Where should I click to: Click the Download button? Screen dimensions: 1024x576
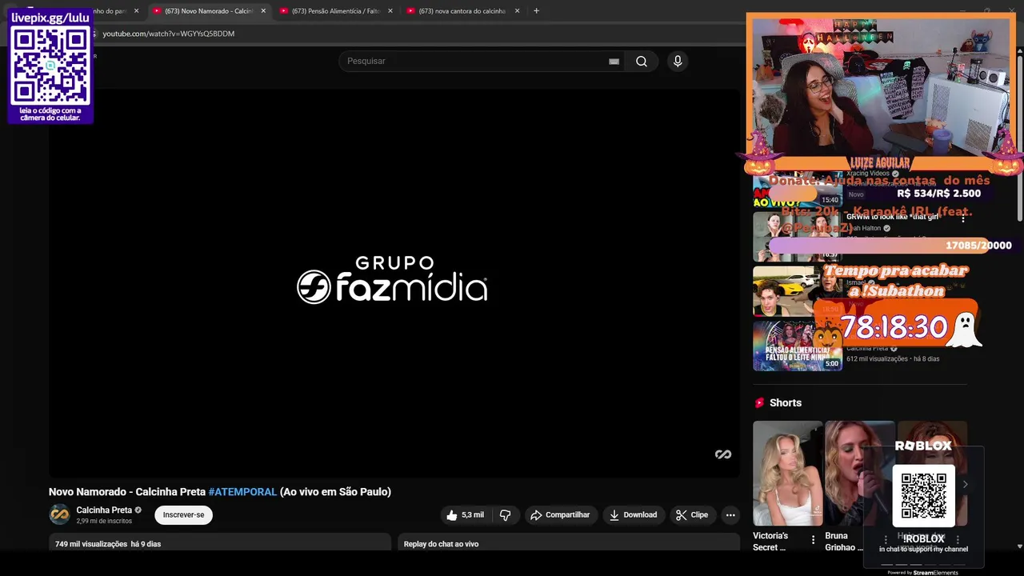tap(633, 515)
